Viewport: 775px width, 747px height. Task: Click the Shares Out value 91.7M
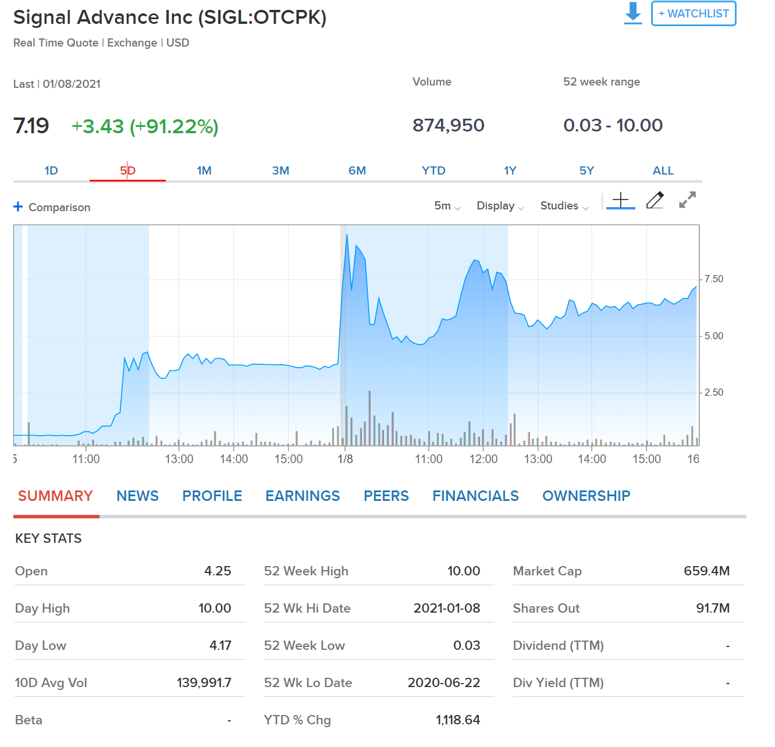(713, 608)
